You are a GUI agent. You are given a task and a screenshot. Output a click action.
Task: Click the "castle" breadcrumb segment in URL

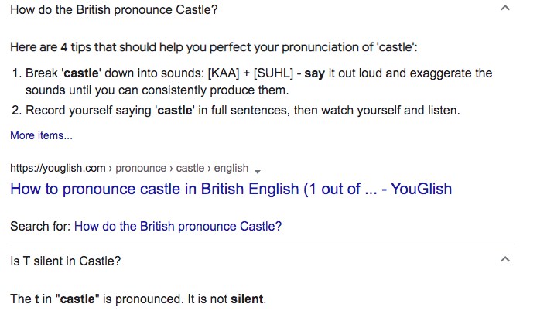pyautogui.click(x=190, y=168)
